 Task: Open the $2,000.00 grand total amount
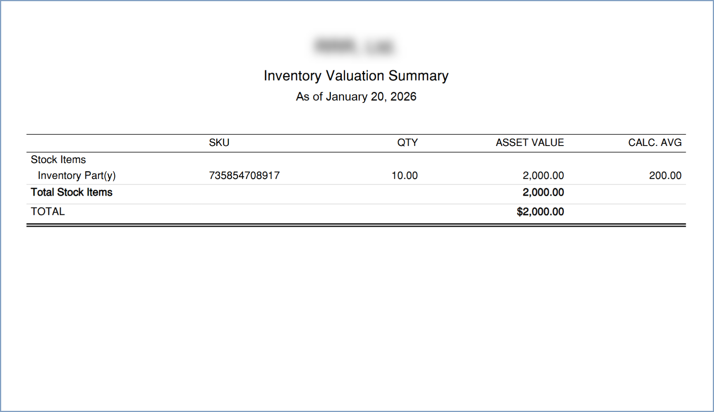pos(540,212)
